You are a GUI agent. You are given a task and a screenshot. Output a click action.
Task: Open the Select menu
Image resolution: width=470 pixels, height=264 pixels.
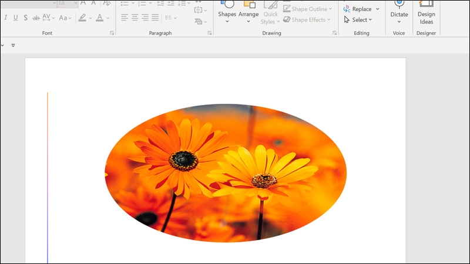pyautogui.click(x=358, y=20)
